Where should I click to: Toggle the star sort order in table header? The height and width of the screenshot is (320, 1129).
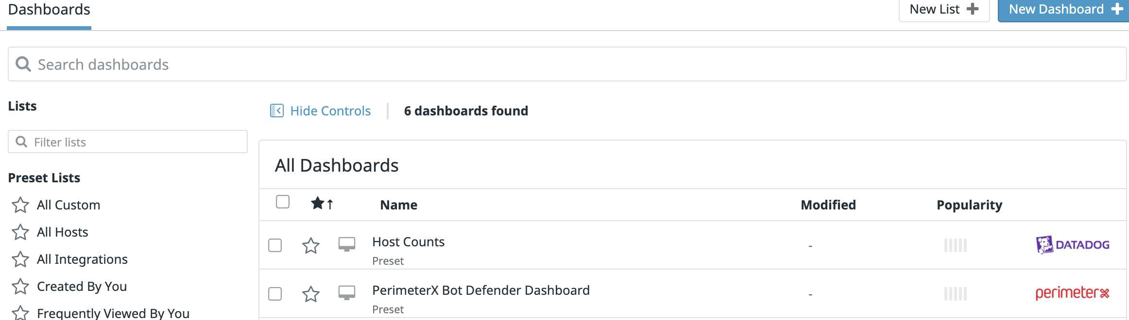point(322,204)
